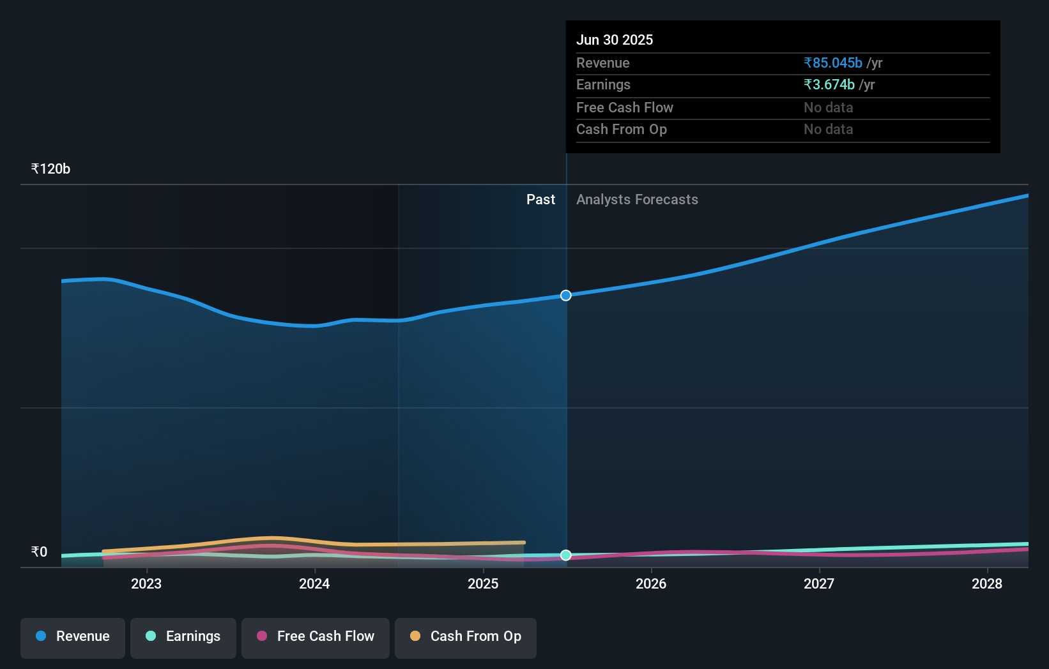Click the orange Cash From Op legend dot

pos(415,636)
